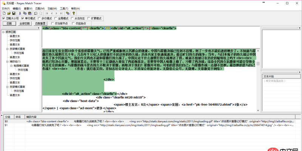302x151 pixels.
Task: Toggle 忽略大小写 checkbox
Action: pyautogui.click(x=3, y=18)
